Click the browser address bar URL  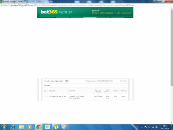69,5
